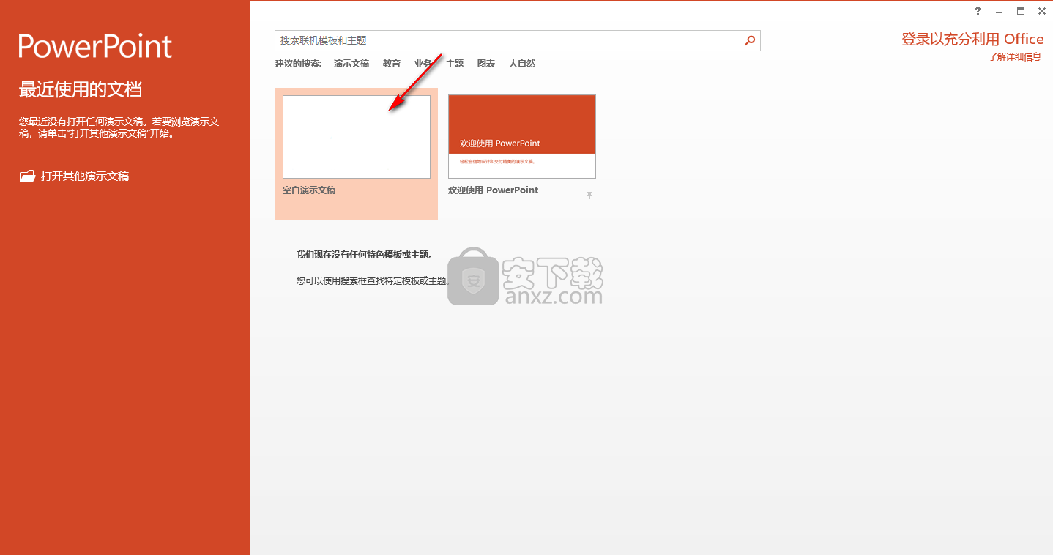Click 打开其他演示文稿 link

(x=85, y=176)
